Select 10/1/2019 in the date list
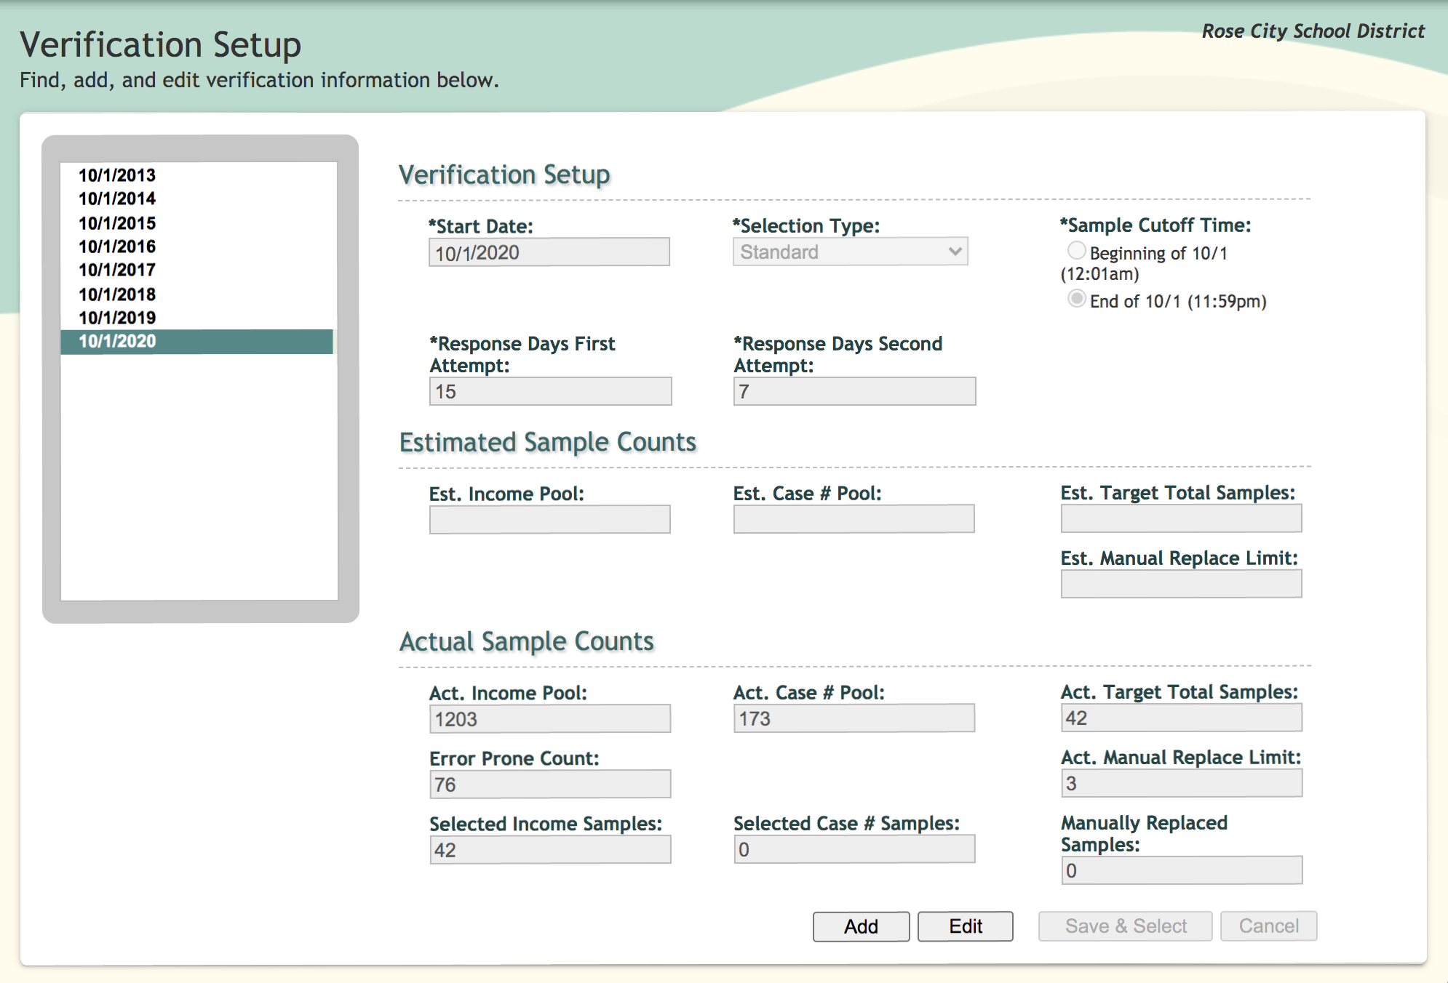Screen dimensions: 1448x983 [x=117, y=318]
